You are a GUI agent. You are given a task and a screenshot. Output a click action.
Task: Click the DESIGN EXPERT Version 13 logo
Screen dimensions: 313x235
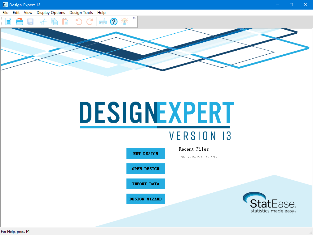[x=157, y=121]
